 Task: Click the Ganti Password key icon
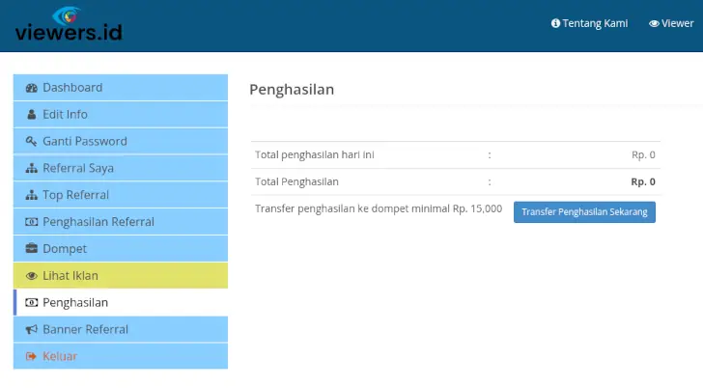(x=31, y=142)
